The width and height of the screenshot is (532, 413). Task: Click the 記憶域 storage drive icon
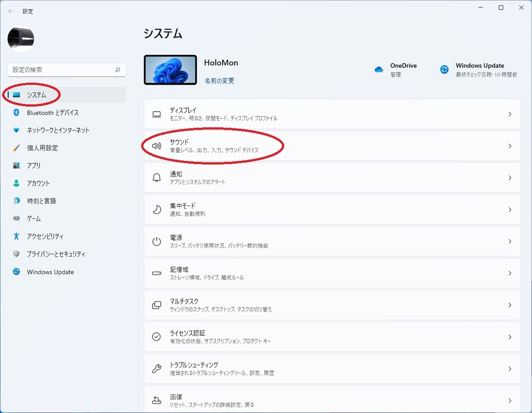tap(156, 273)
